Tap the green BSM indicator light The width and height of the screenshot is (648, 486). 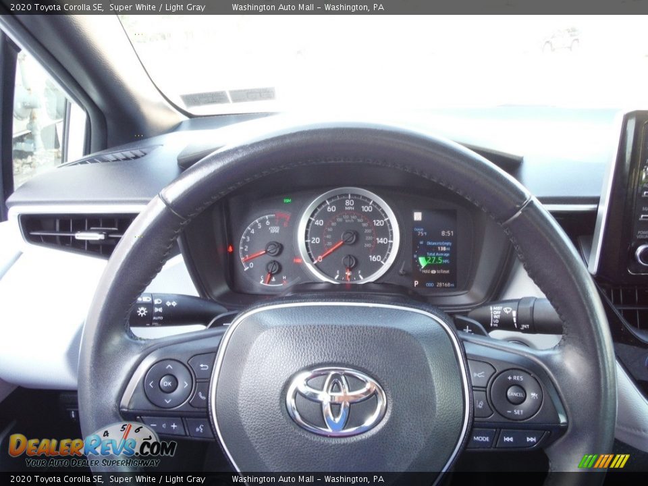[287, 201]
